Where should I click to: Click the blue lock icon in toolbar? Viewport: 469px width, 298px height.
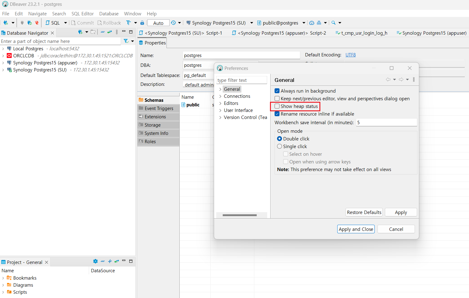pyautogui.click(x=142, y=23)
